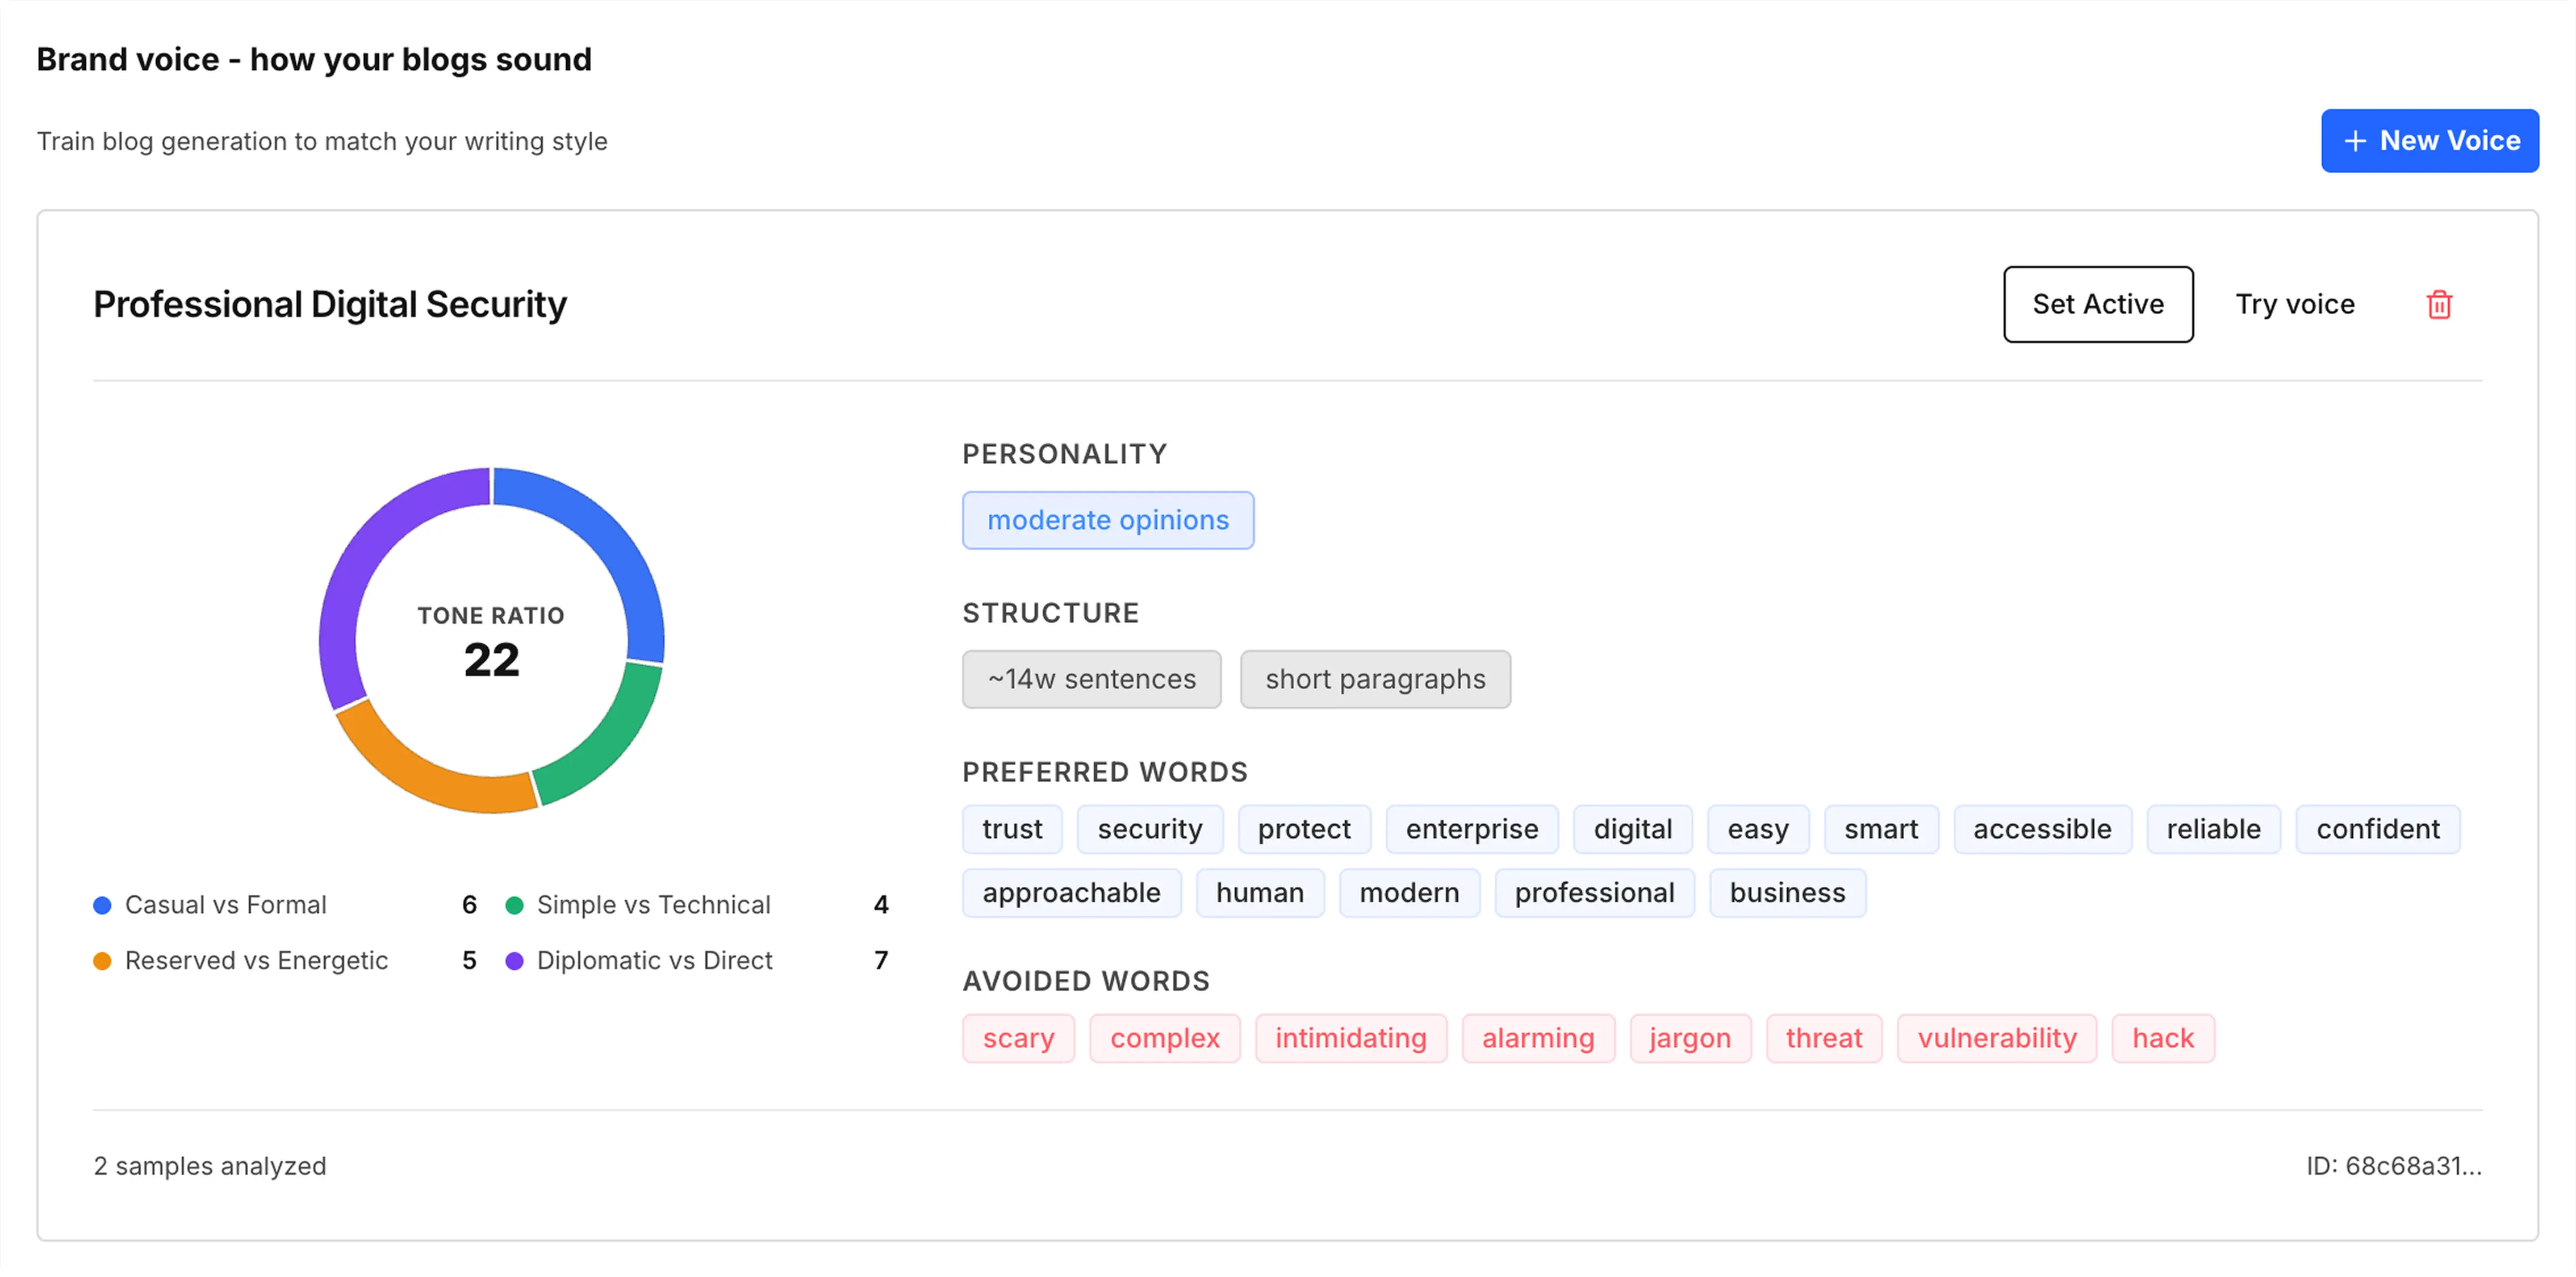The image size is (2576, 1277).
Task: Click the short paragraphs structure tag
Action: (x=1375, y=679)
